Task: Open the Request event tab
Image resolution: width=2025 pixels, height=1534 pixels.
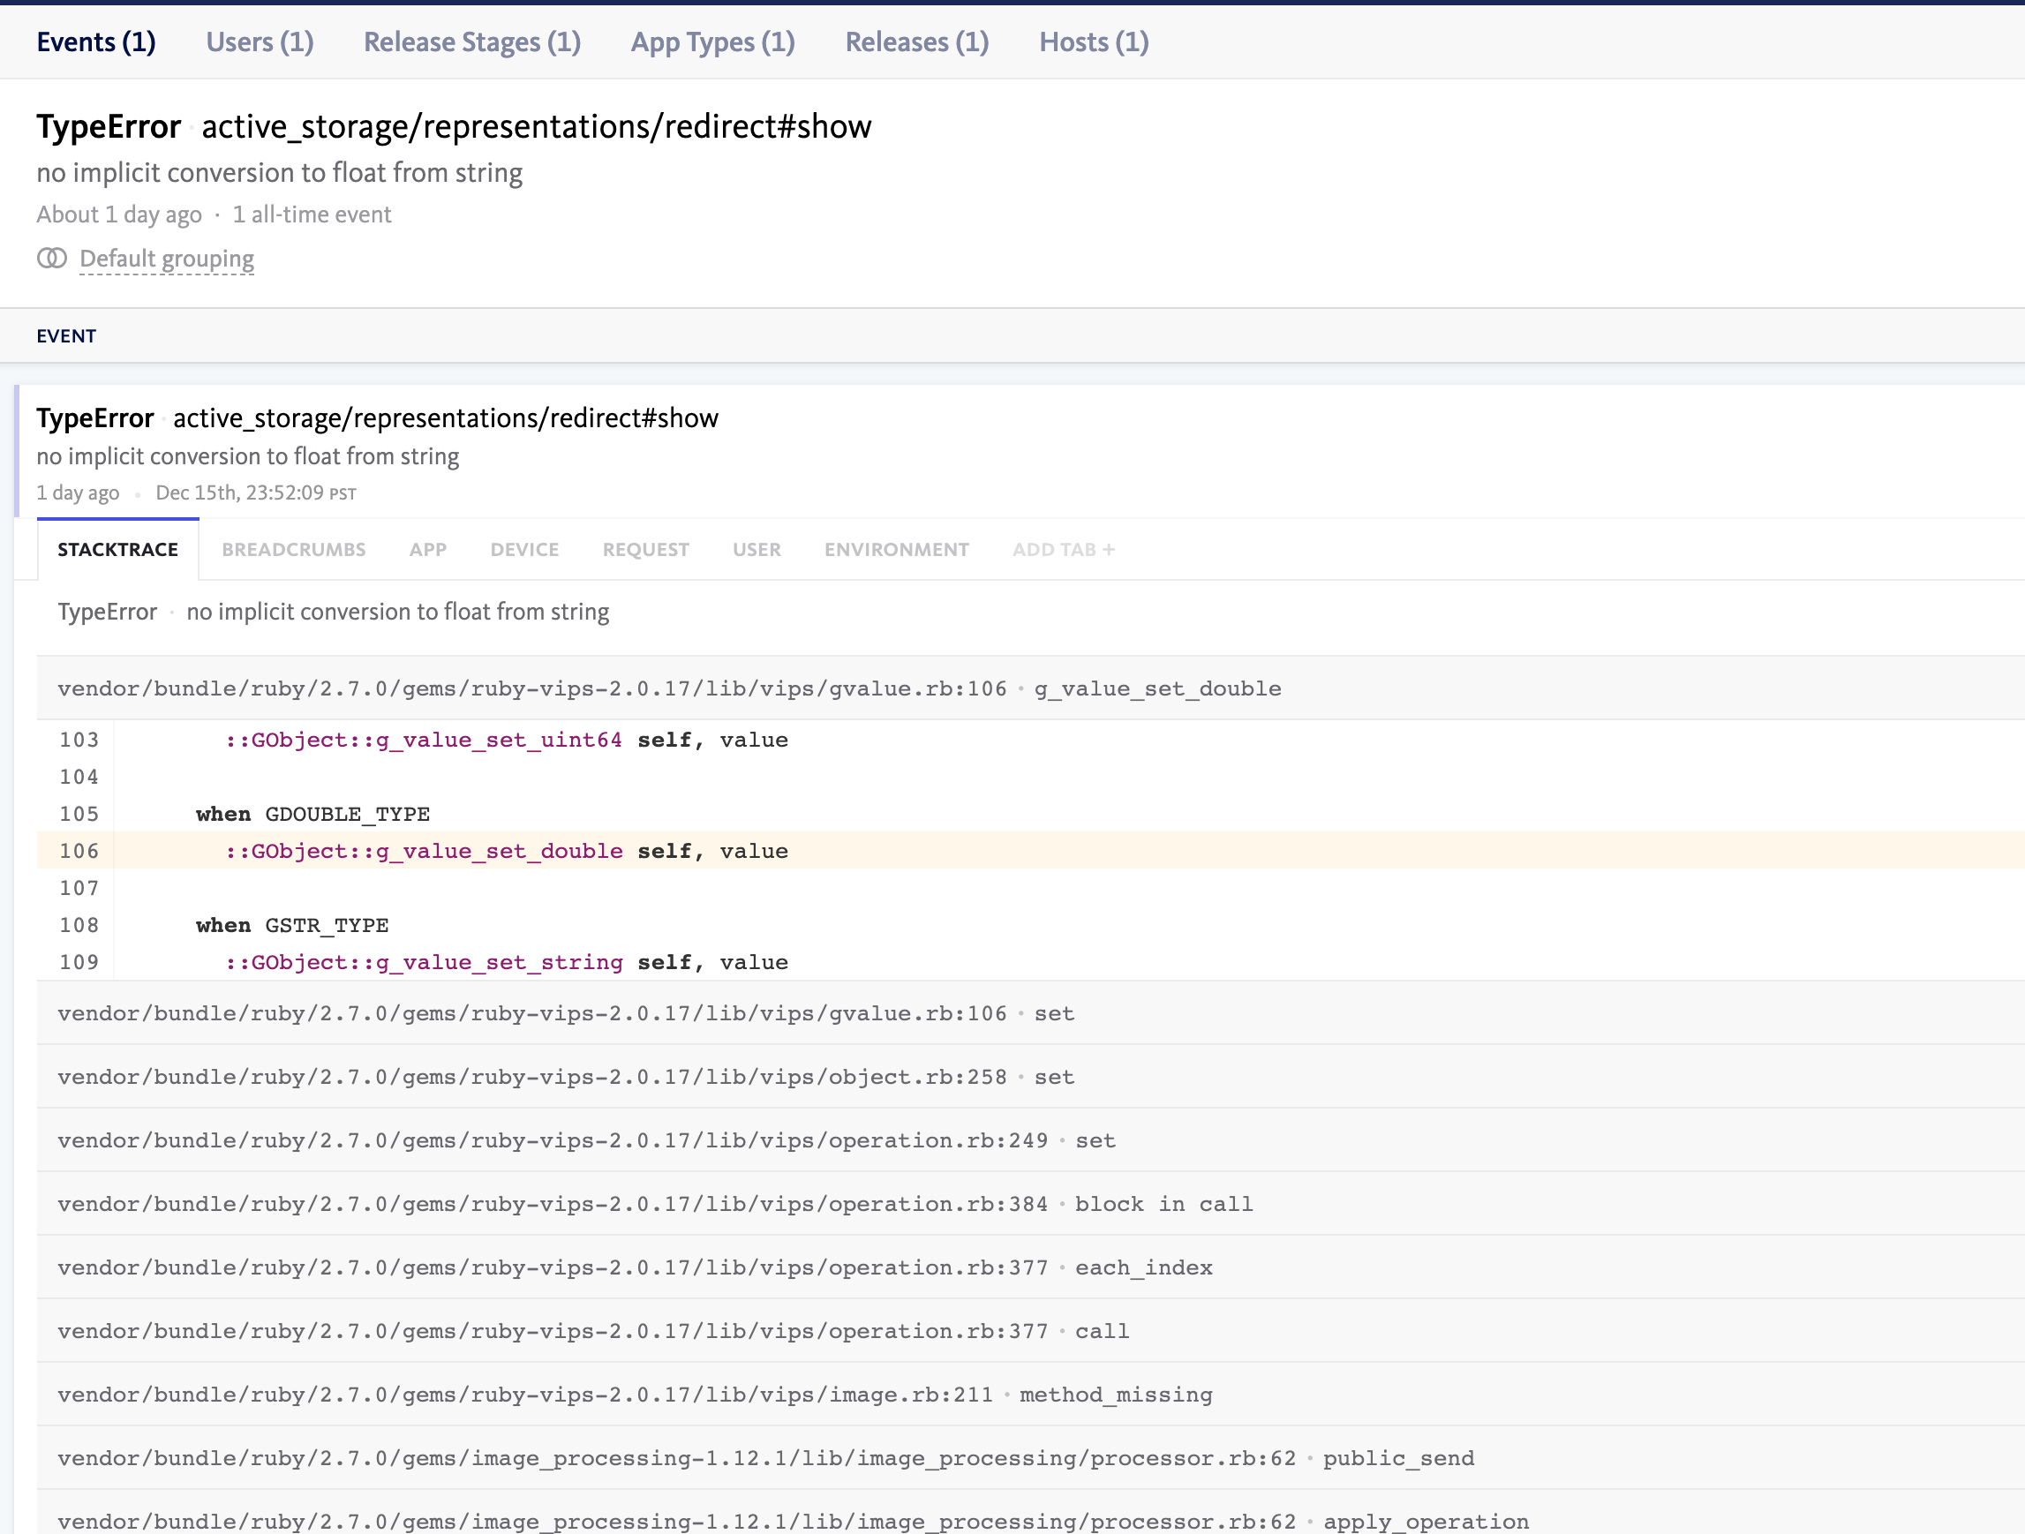Action: [645, 549]
